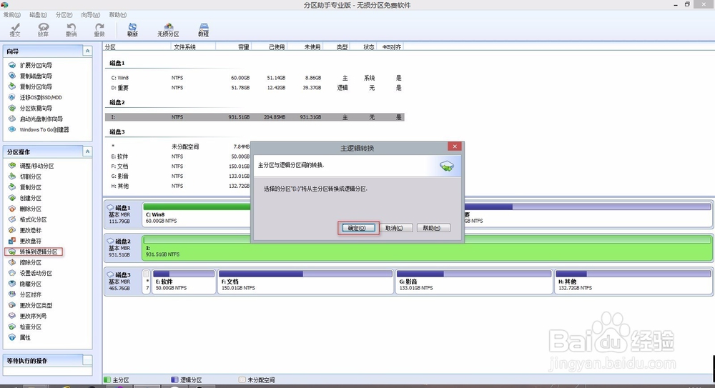Click the 容量 column header
715x388 pixels.
(234, 47)
